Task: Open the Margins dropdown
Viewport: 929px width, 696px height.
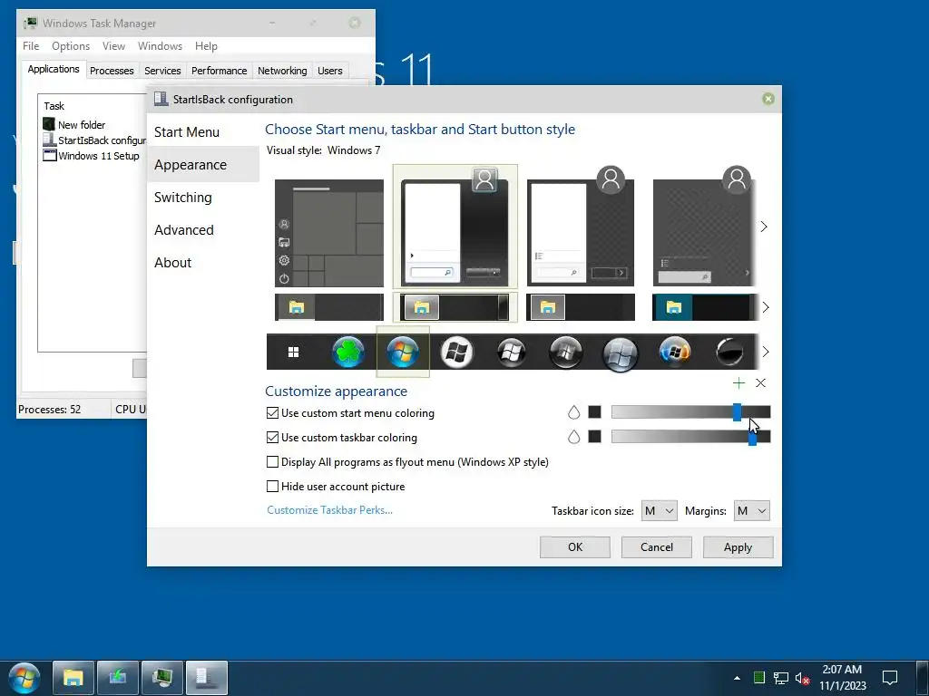Action: 752,511
